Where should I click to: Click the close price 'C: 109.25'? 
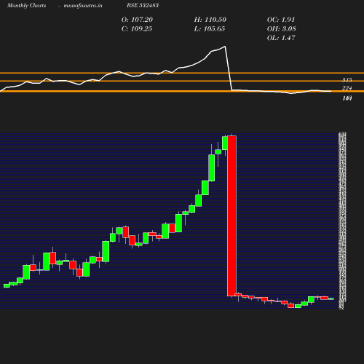[137, 29]
